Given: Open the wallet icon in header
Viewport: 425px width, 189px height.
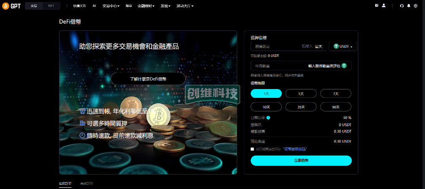Looking at the screenshot, I should point(377,5).
